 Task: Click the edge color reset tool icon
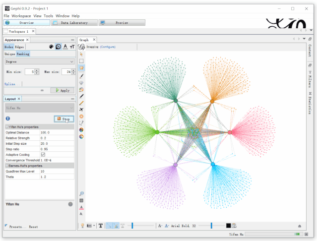tap(81, 136)
